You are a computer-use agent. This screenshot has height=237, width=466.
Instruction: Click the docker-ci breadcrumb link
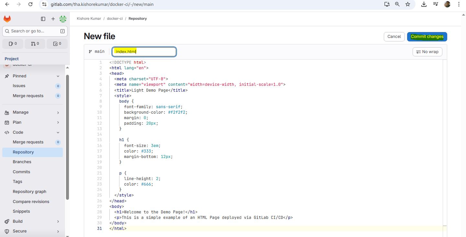tap(115, 19)
